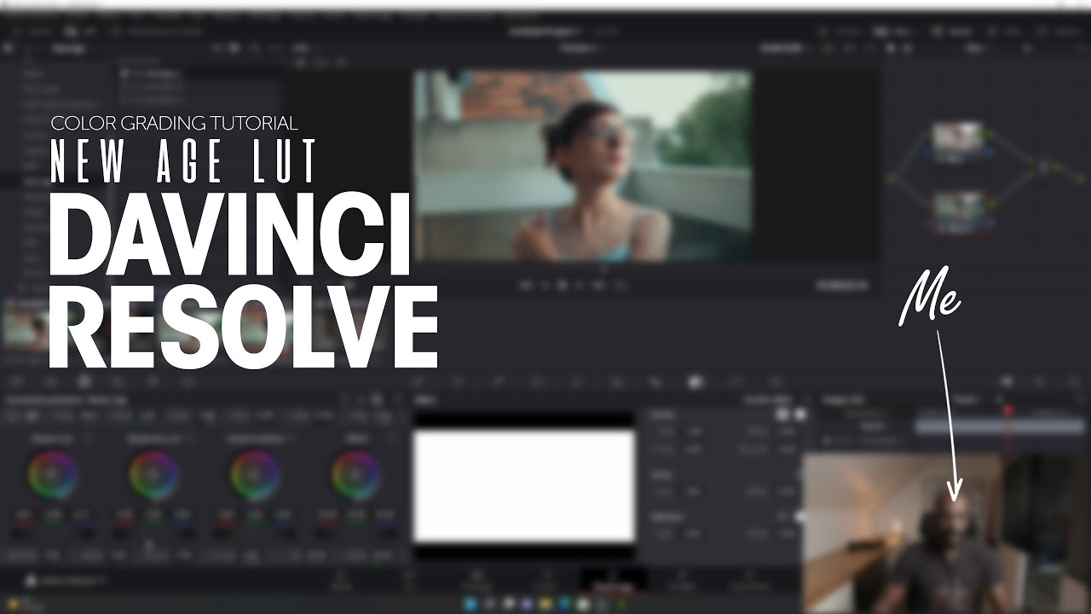Click the white scopes display area

coord(524,484)
